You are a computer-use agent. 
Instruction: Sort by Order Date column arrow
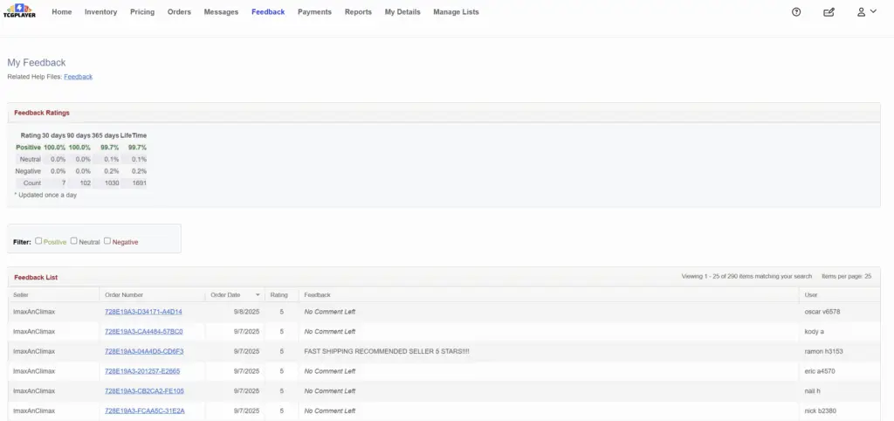(258, 295)
